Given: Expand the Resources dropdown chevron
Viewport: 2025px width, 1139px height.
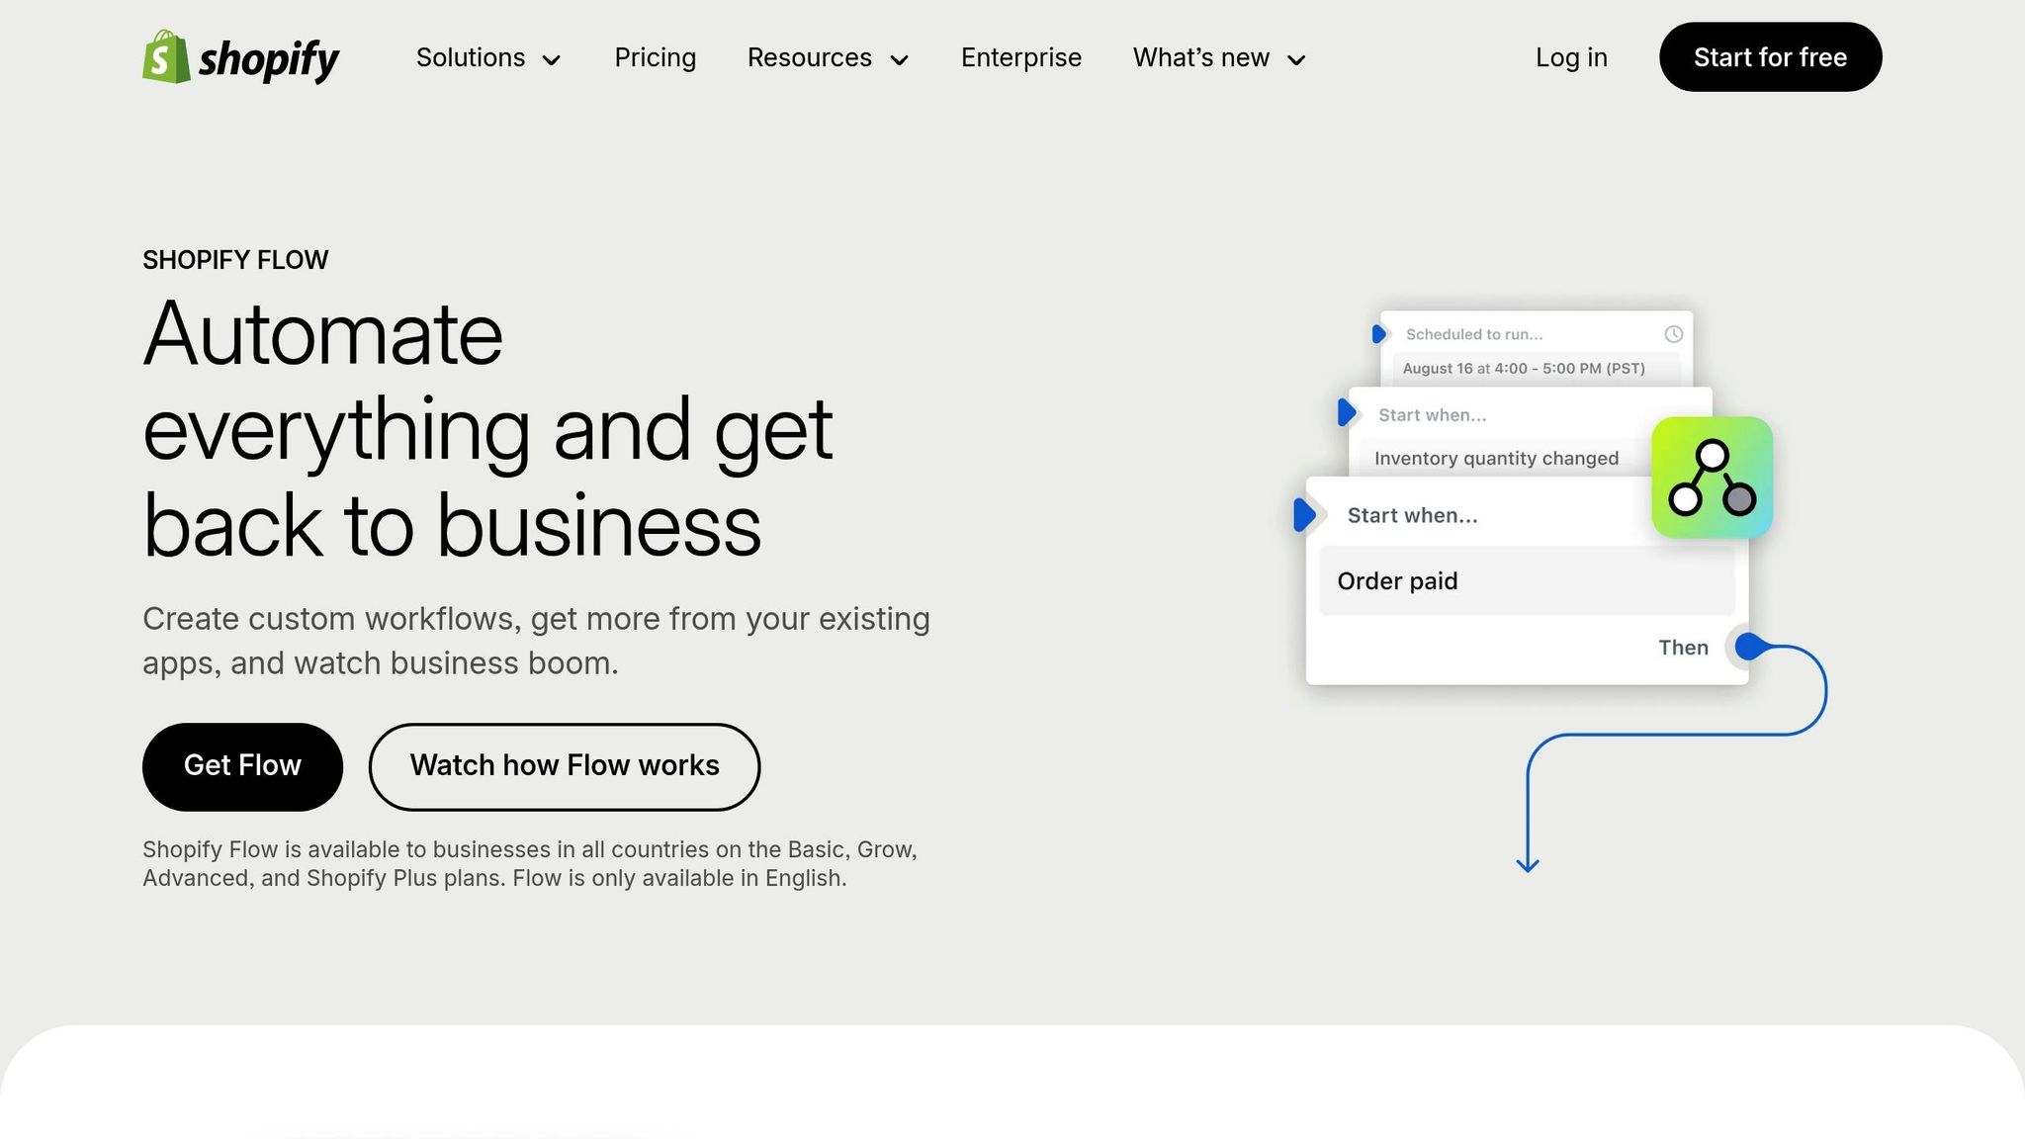Looking at the screenshot, I should (x=899, y=60).
